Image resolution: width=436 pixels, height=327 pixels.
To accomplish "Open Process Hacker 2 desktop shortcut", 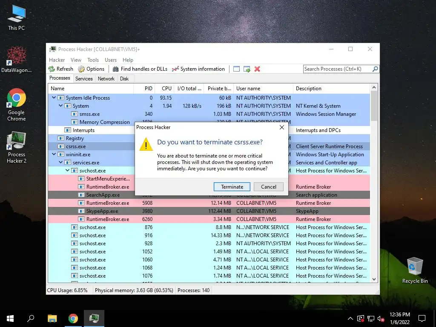I will pos(17,147).
